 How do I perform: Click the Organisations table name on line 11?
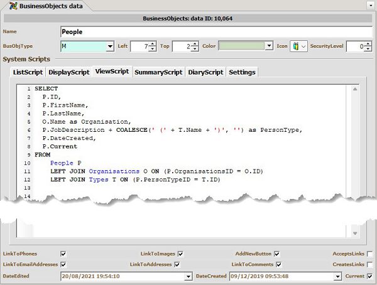pos(114,171)
